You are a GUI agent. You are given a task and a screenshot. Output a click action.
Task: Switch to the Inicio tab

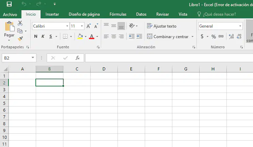[31, 14]
